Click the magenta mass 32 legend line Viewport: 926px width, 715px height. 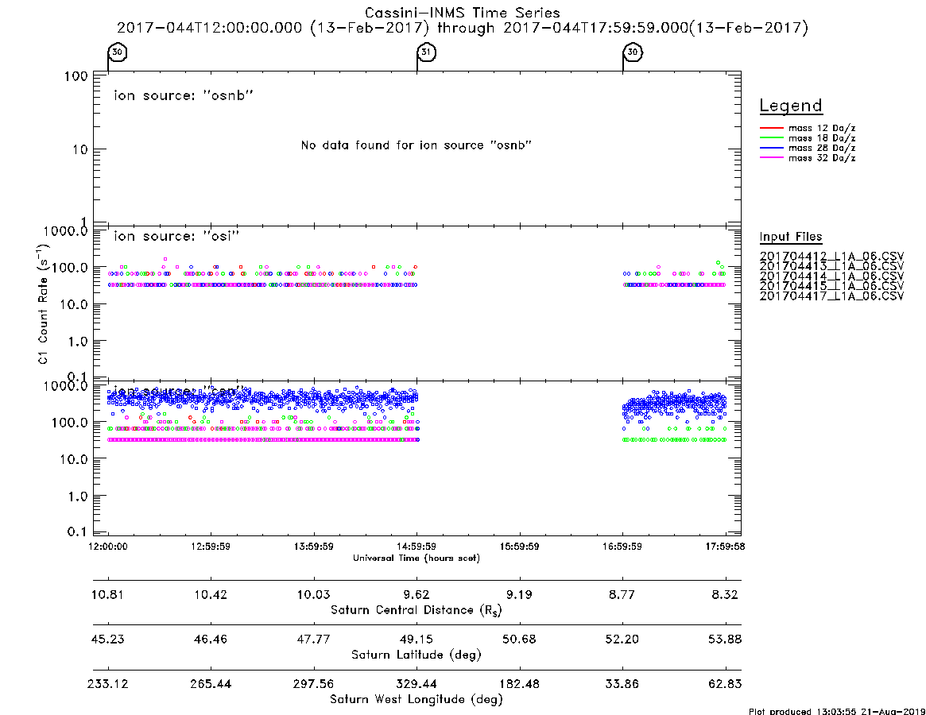click(771, 158)
